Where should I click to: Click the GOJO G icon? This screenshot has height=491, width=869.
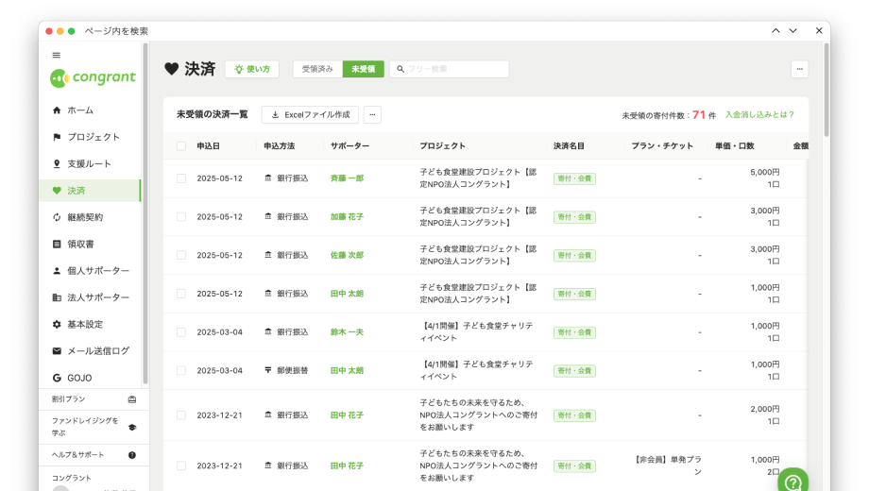tap(57, 378)
